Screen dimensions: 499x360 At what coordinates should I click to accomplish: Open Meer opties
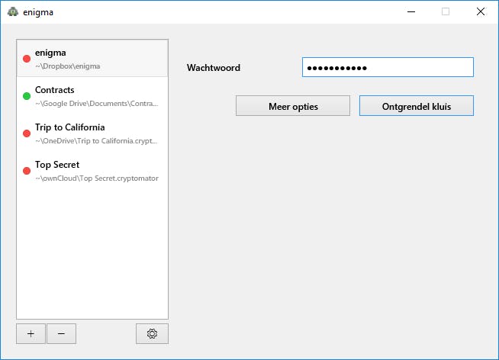(293, 106)
